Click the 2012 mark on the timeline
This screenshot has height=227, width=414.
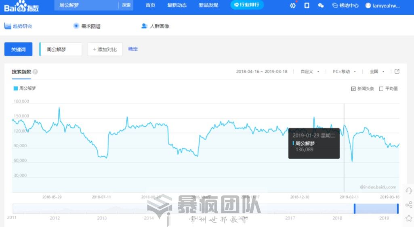[55, 218]
